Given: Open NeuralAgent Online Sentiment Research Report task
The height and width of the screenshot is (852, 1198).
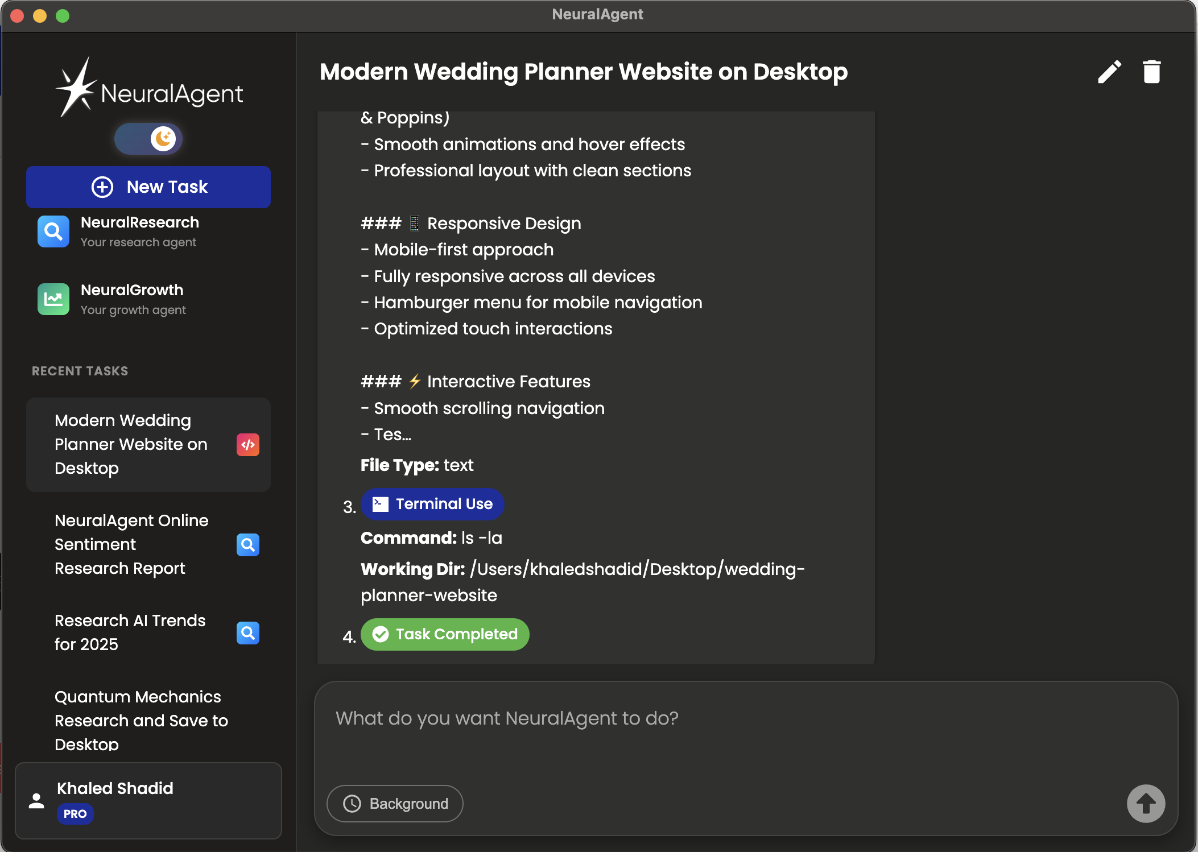Looking at the screenshot, I should click(x=131, y=544).
